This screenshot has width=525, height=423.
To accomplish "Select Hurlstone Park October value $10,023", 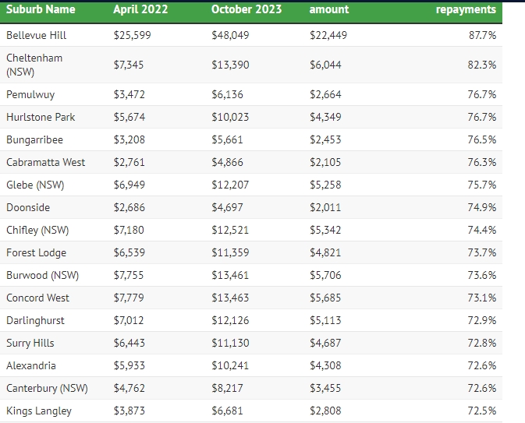I will 230,117.
